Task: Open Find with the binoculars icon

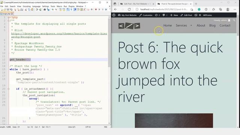Action: tap(44, 9)
